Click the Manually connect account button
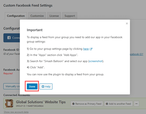This screenshot has width=146, height=114. coord(12,86)
